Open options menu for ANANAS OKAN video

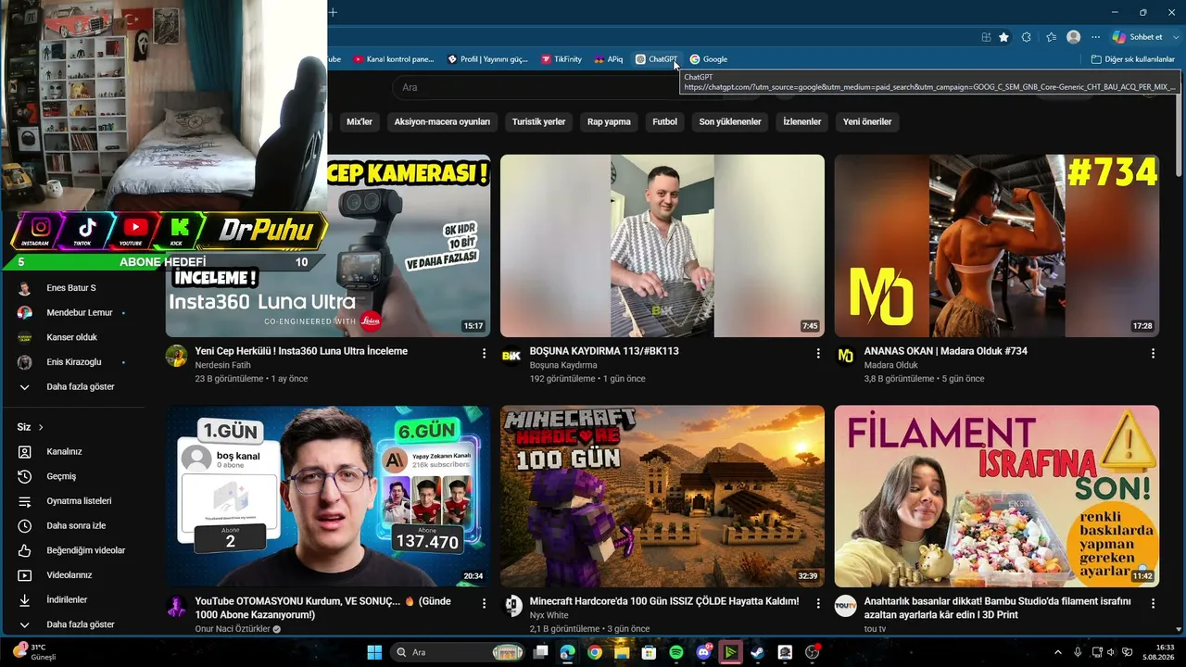[1153, 353]
